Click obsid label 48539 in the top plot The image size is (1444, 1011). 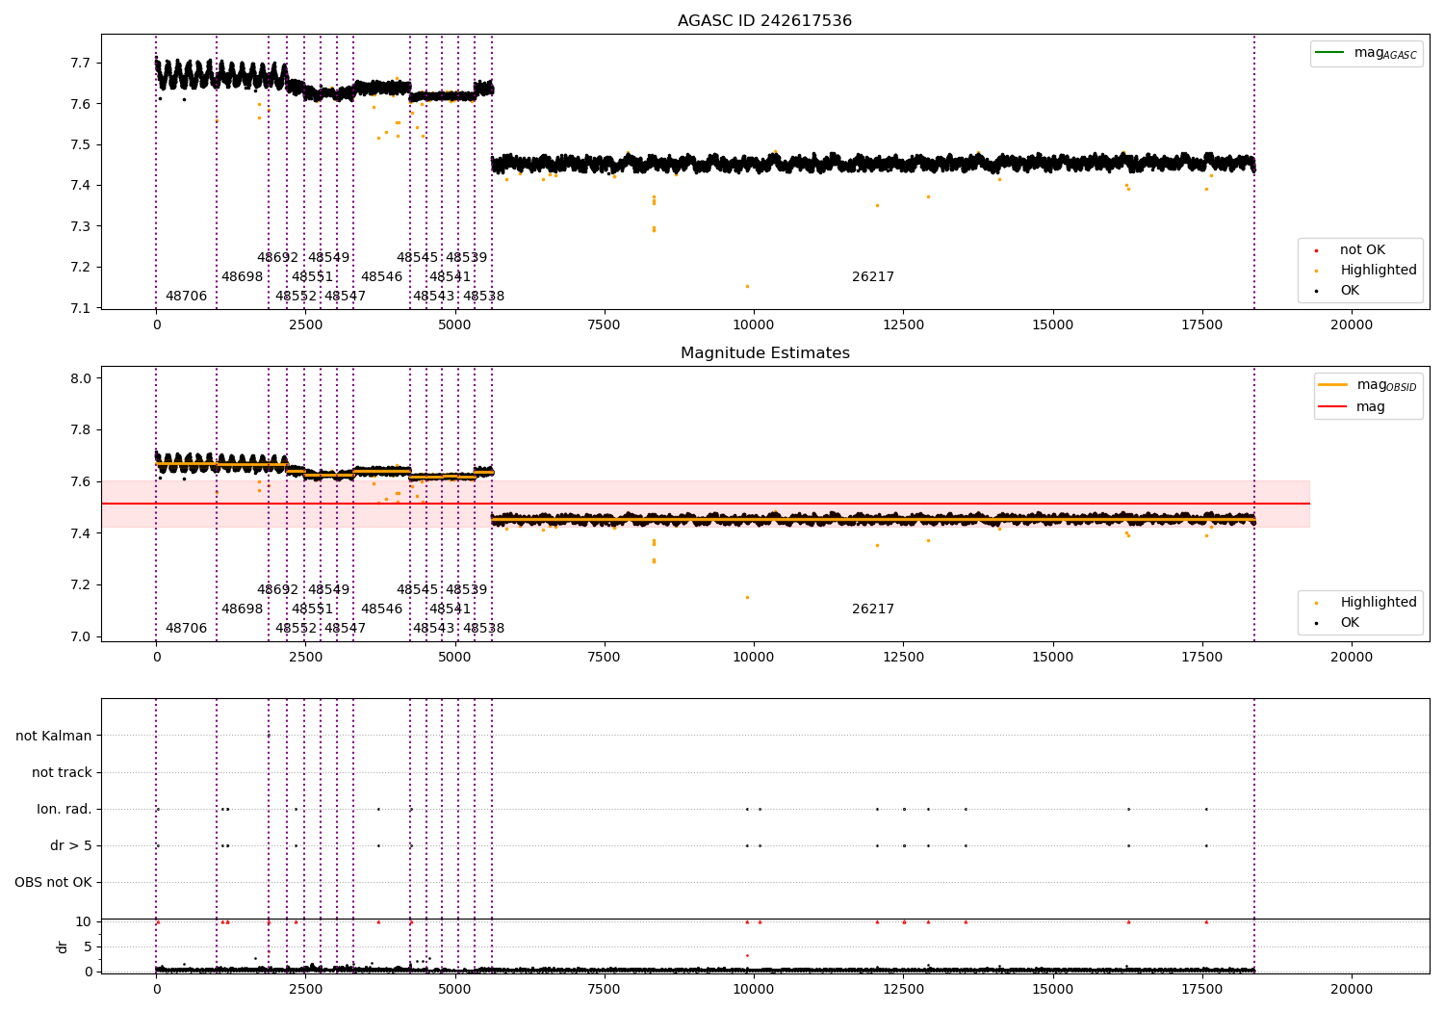click(x=466, y=258)
